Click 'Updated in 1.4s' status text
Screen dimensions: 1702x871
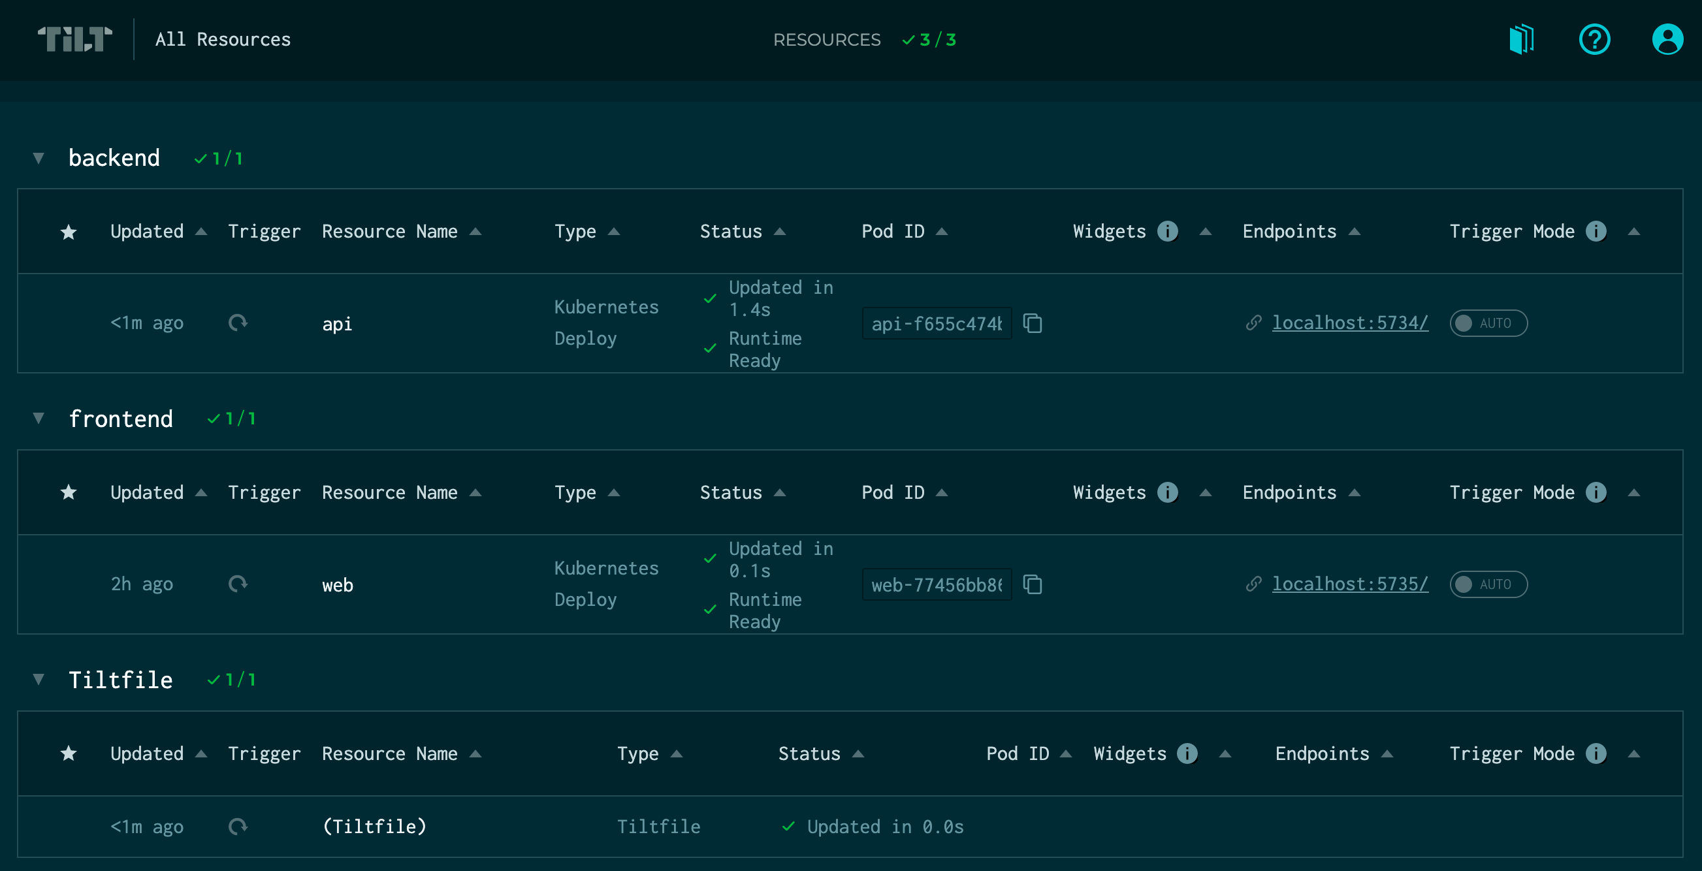[780, 298]
